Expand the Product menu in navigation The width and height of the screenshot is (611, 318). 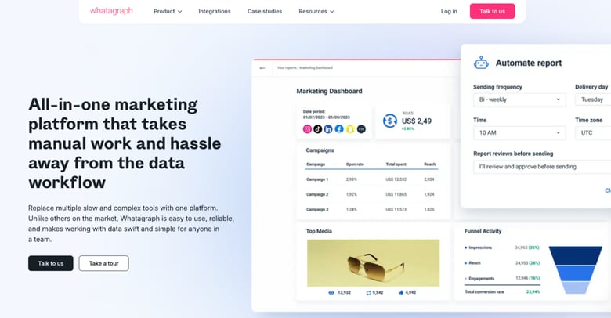168,11
